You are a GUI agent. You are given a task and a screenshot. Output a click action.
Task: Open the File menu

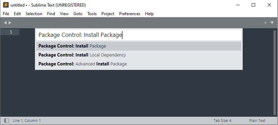tap(6, 14)
